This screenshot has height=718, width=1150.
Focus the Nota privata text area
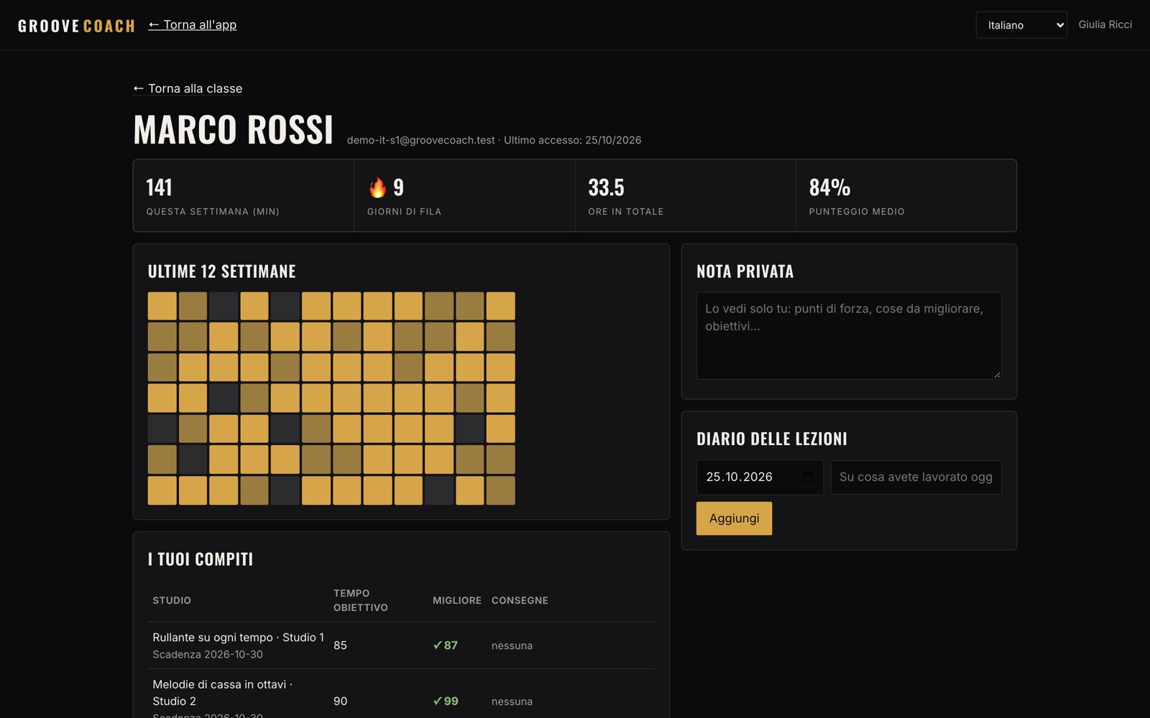click(848, 335)
